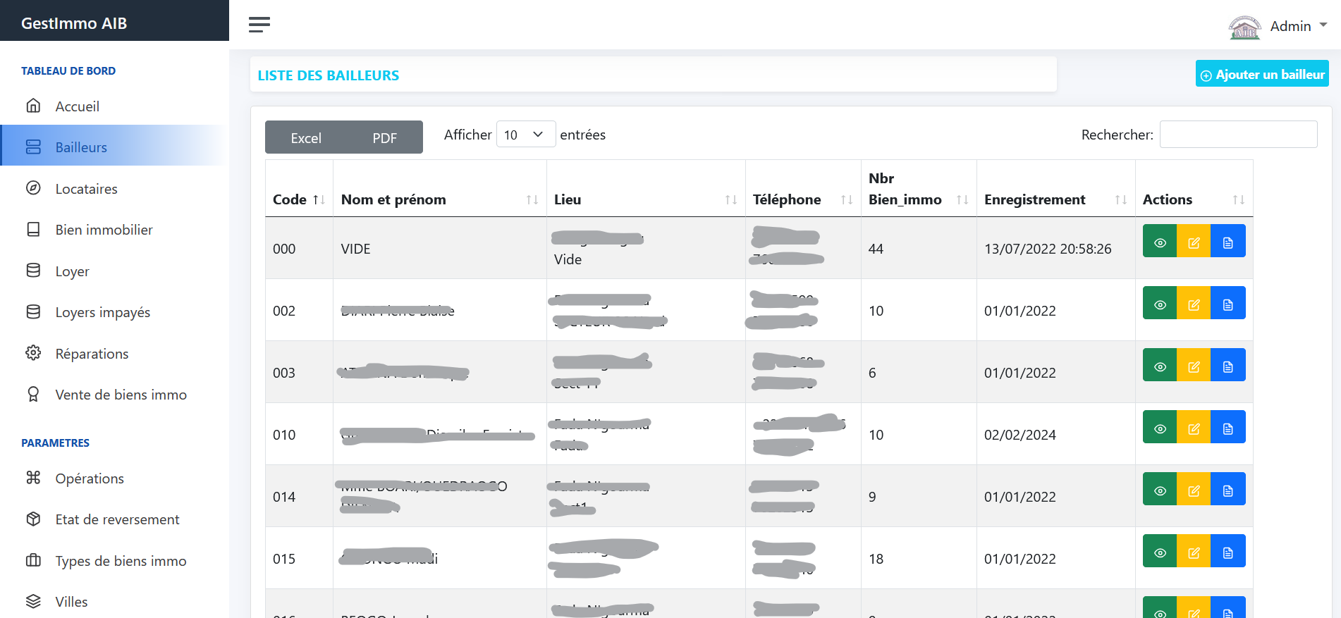Open document for bailleur 003
Image resolution: width=1341 pixels, height=618 pixels.
(x=1228, y=365)
